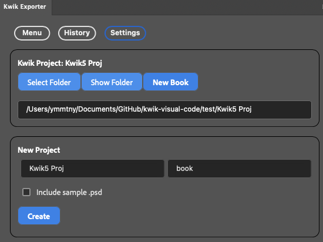Image resolution: width=323 pixels, height=242 pixels.
Task: Choose Select Folder for the project
Action: pyautogui.click(x=49, y=82)
